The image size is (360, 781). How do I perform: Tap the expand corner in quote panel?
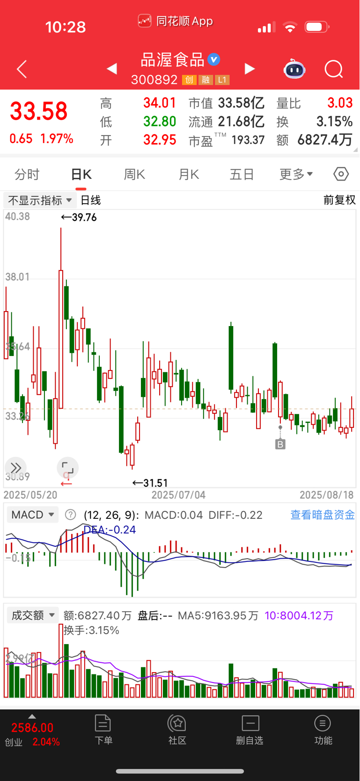pos(356,149)
